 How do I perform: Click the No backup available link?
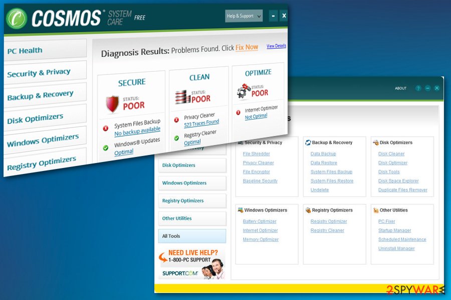pyautogui.click(x=137, y=131)
